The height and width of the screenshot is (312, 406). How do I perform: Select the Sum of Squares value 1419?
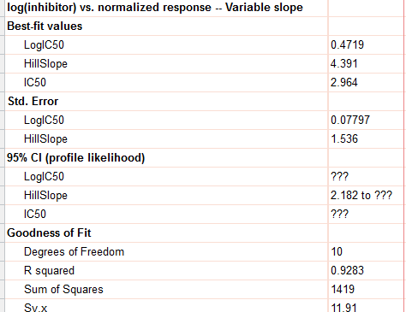tap(343, 289)
